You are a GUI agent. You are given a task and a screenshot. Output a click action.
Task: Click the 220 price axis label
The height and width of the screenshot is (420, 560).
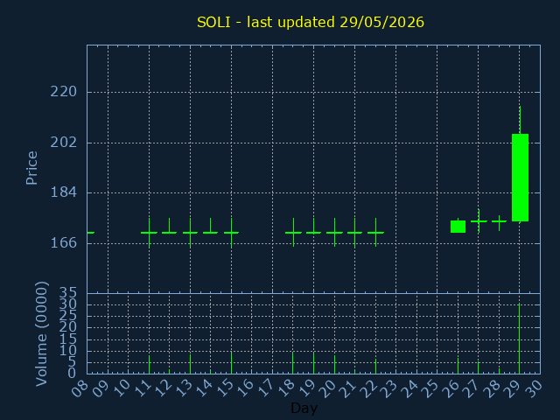point(64,92)
